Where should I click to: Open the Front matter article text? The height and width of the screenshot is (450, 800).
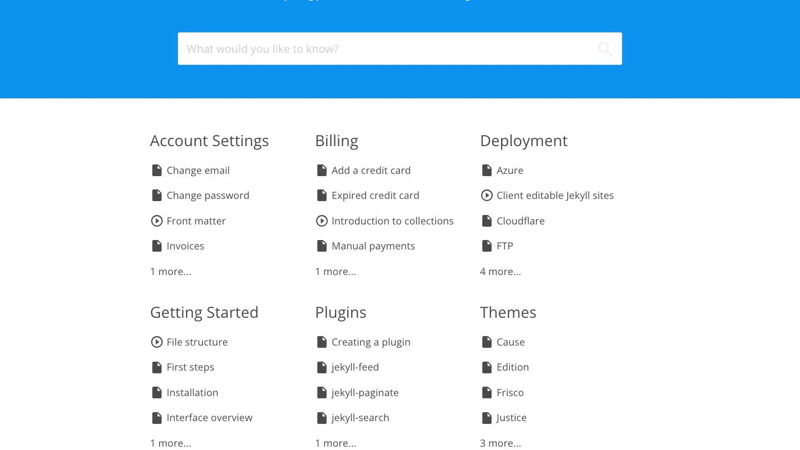pyautogui.click(x=196, y=221)
